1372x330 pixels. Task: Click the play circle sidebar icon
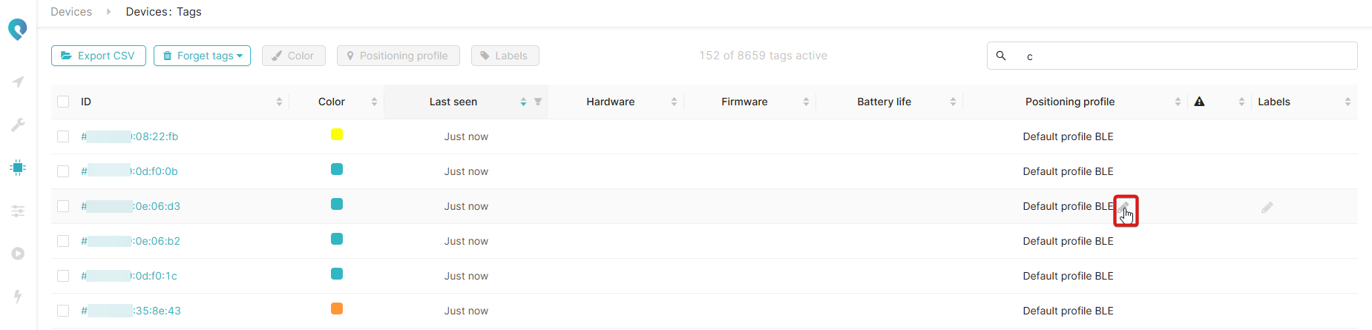pyautogui.click(x=18, y=254)
